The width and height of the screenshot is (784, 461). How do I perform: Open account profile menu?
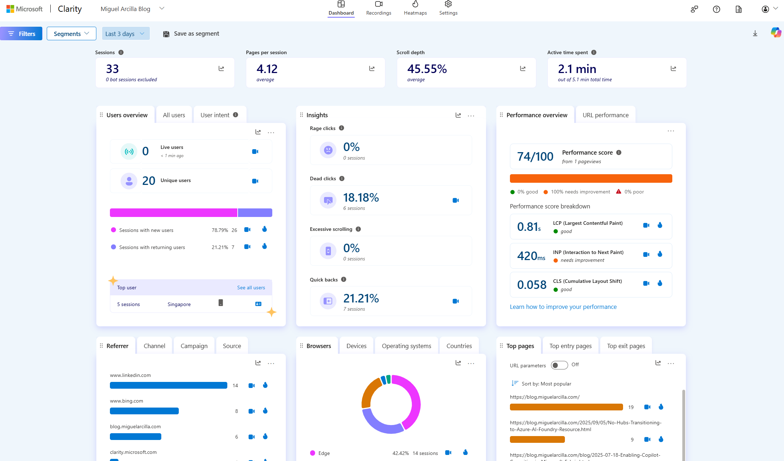coord(770,9)
